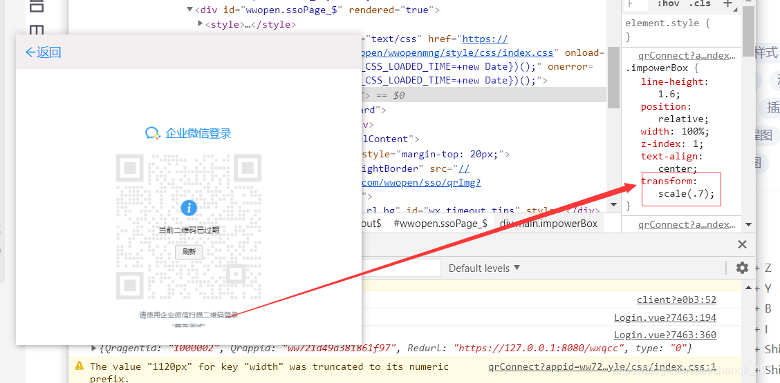Viewport: 780px width, 383px height.
Task: Select #wwopen.ssoPage_$ in the breadcrumb bar
Action: 440,224
